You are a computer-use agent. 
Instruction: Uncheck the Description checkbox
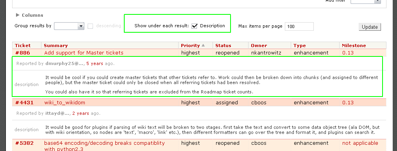195,26
